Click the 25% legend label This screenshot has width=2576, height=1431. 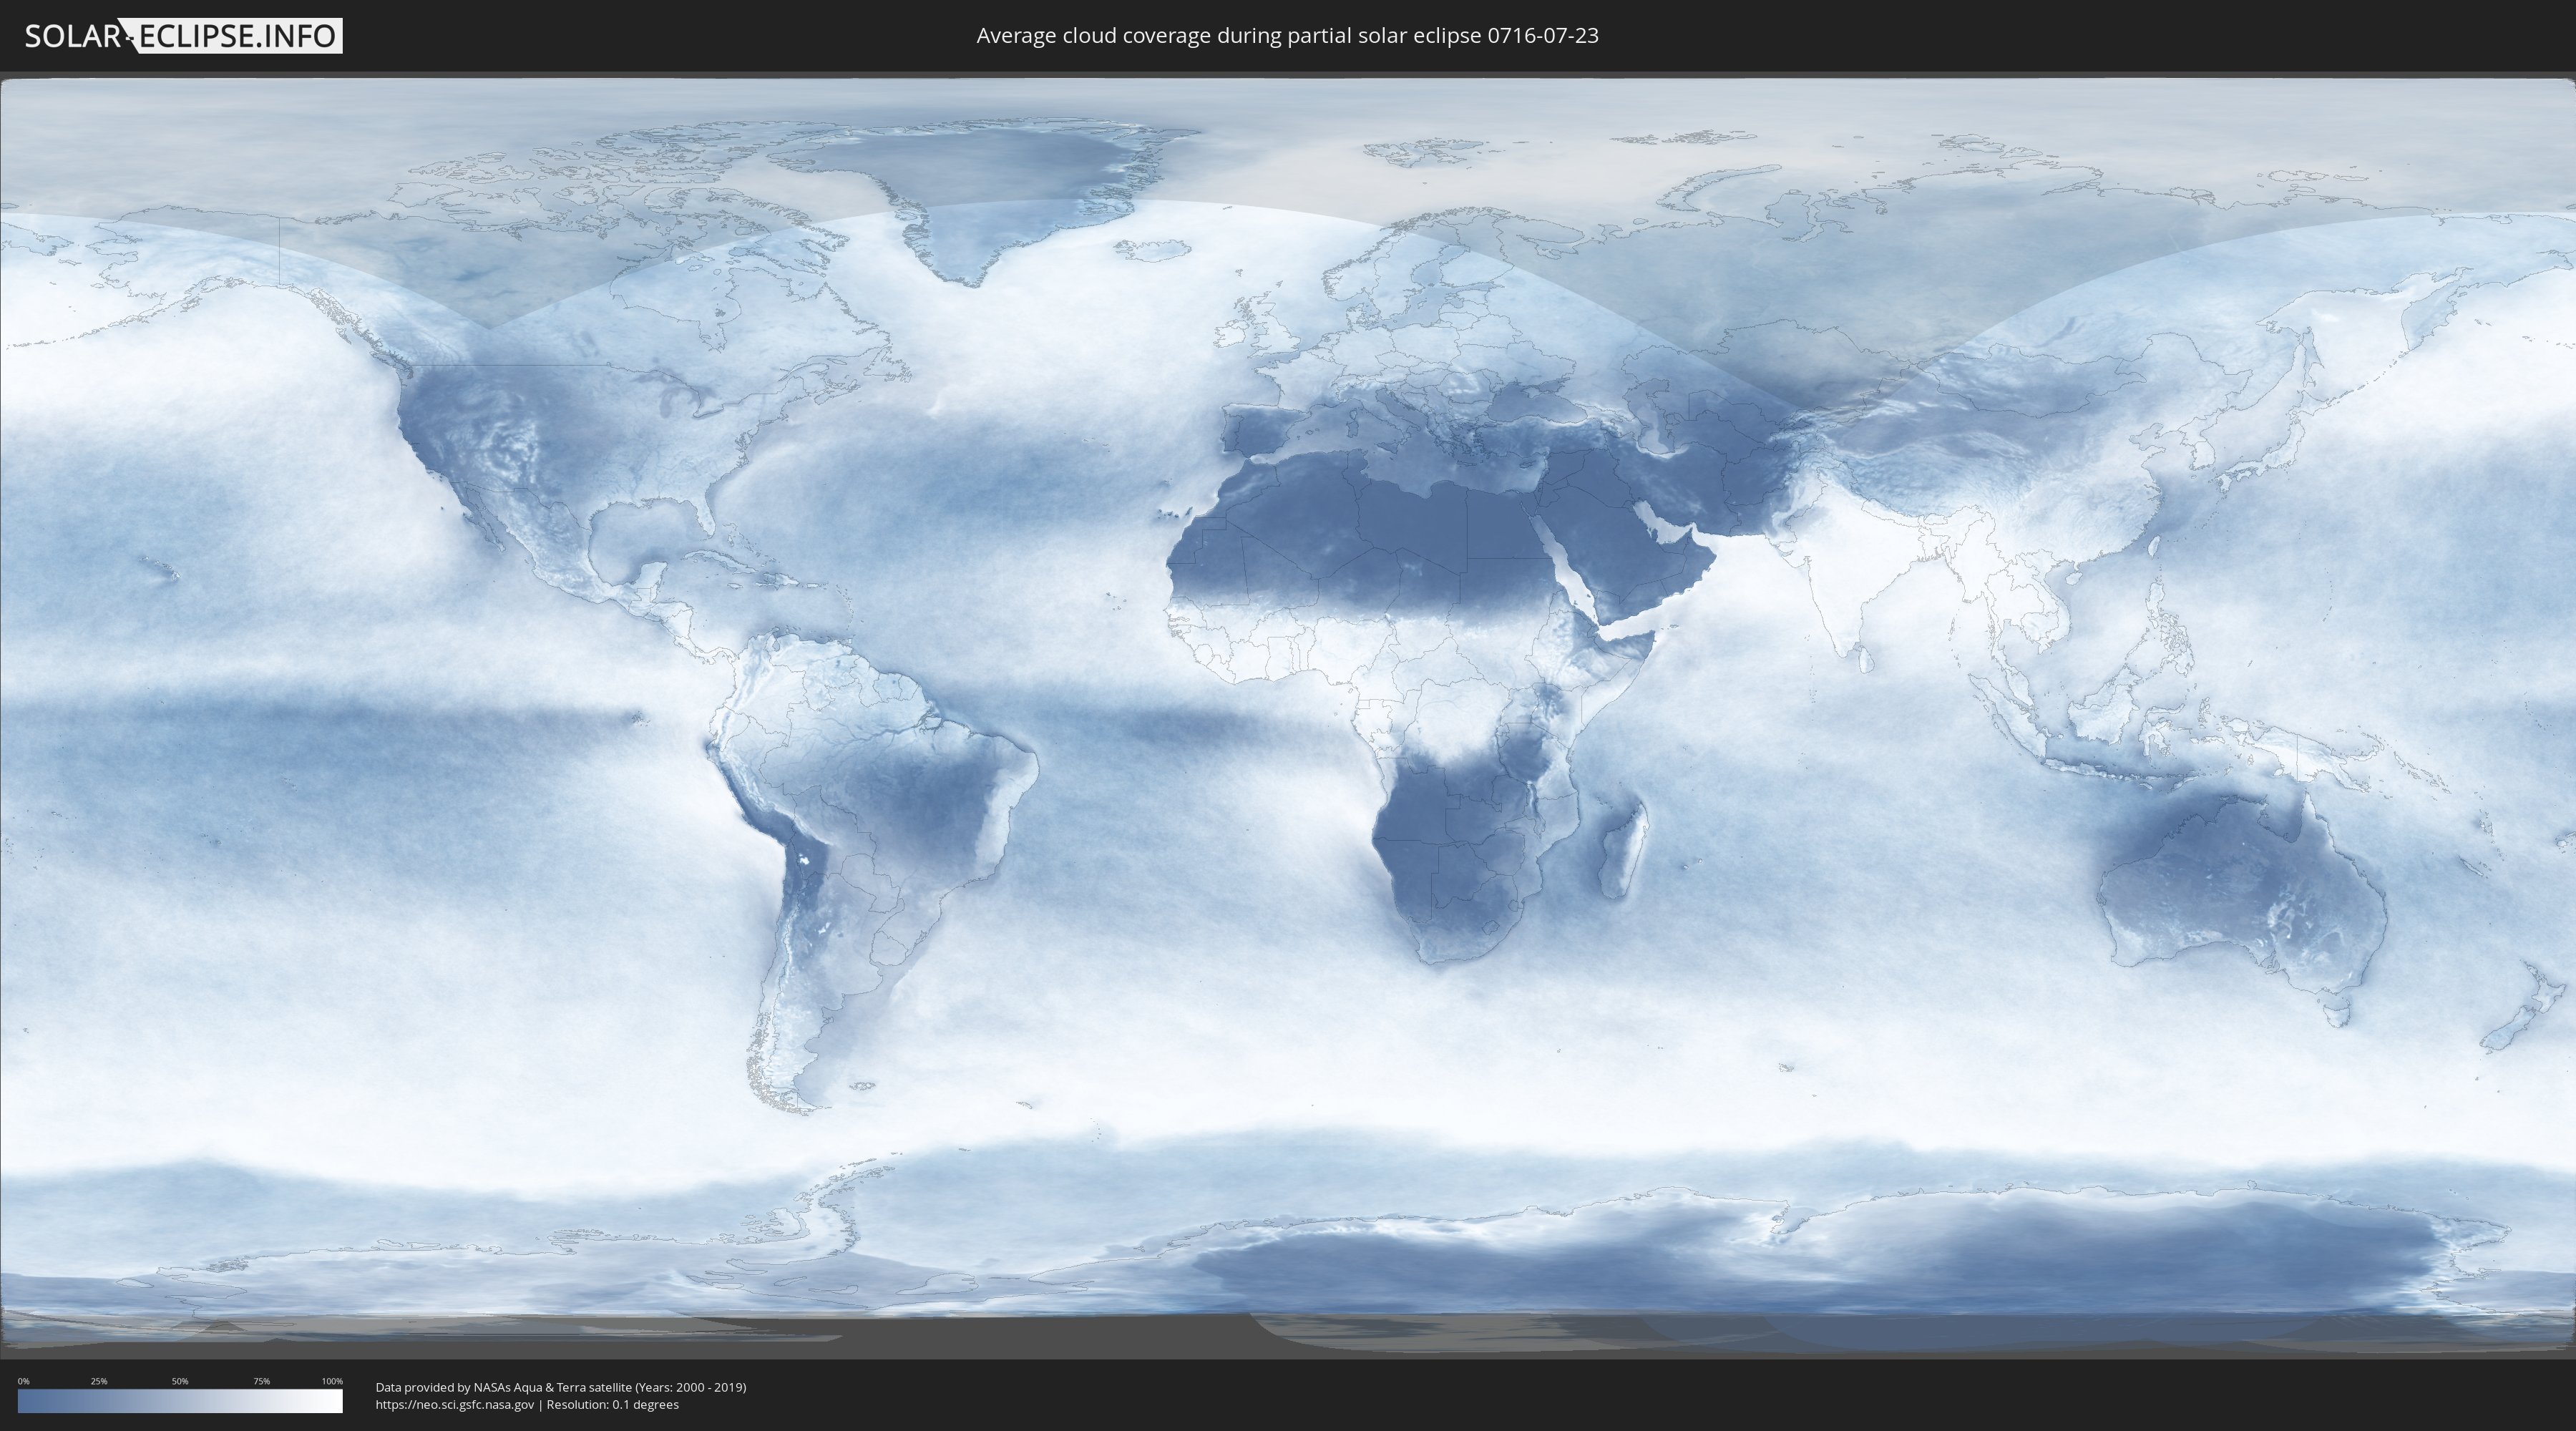coord(99,1381)
